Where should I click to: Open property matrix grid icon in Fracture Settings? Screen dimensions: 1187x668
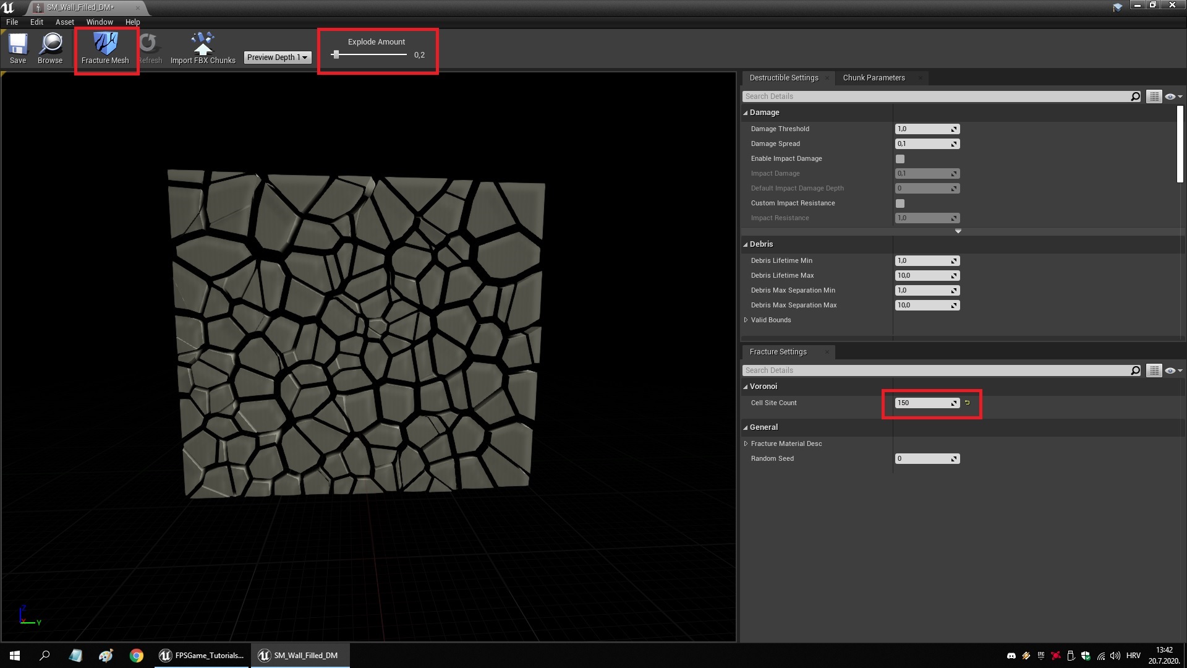[x=1154, y=370]
